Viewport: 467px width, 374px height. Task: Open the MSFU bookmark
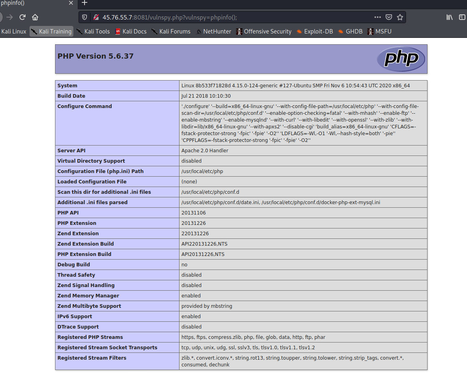point(379,31)
